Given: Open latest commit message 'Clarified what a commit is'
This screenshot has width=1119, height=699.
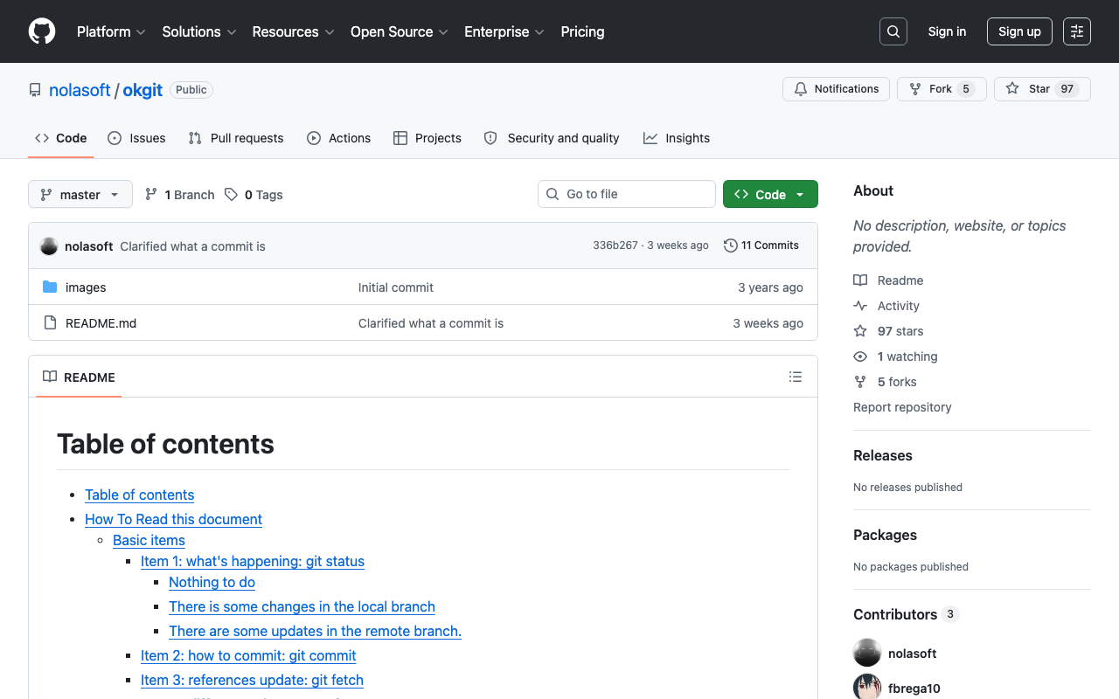Looking at the screenshot, I should (192, 246).
